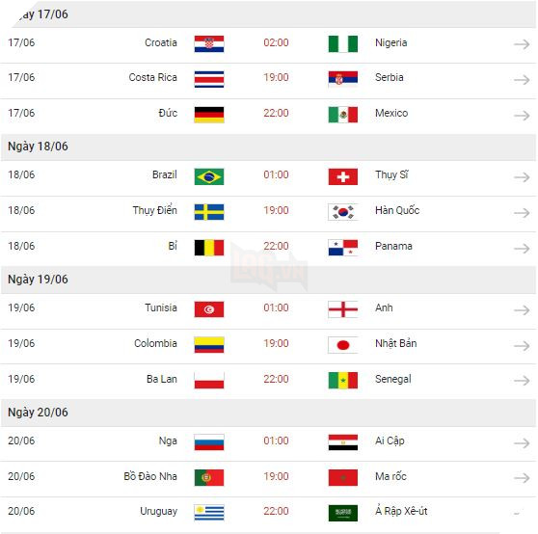Select the Brazil flag icon
Viewport: 538px width, 534px height.
209,176
